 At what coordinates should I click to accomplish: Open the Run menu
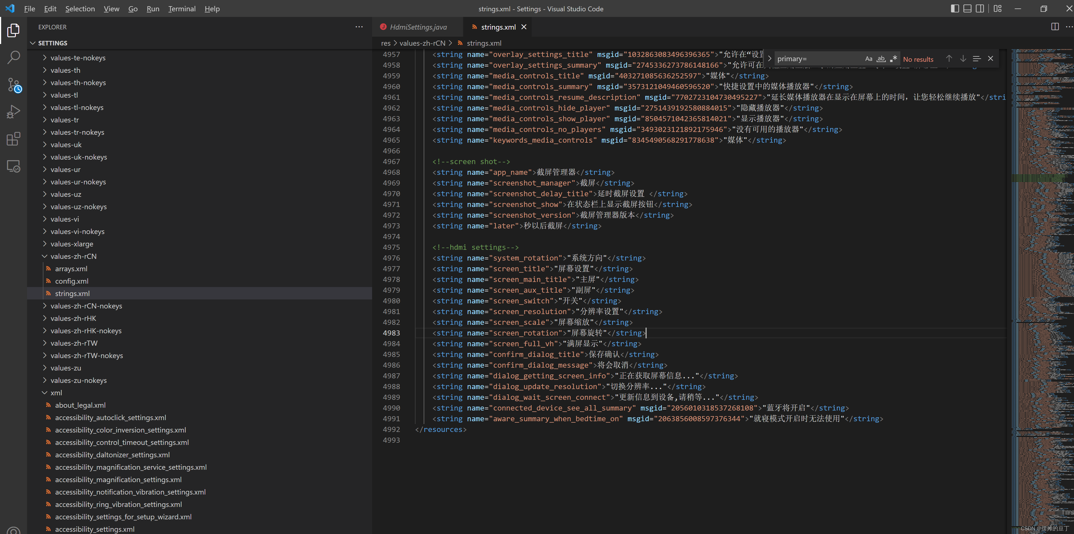[x=153, y=9]
